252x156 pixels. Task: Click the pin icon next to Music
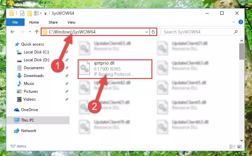pos(67,84)
